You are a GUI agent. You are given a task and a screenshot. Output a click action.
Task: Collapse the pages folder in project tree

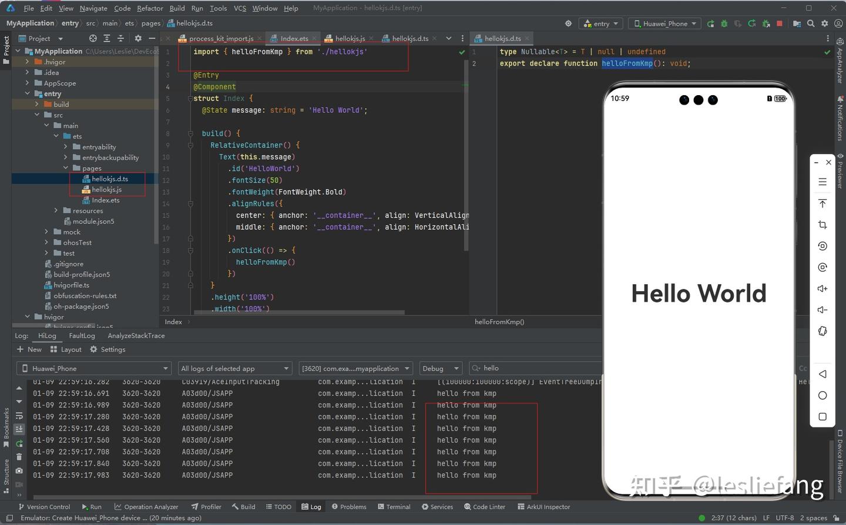click(66, 168)
